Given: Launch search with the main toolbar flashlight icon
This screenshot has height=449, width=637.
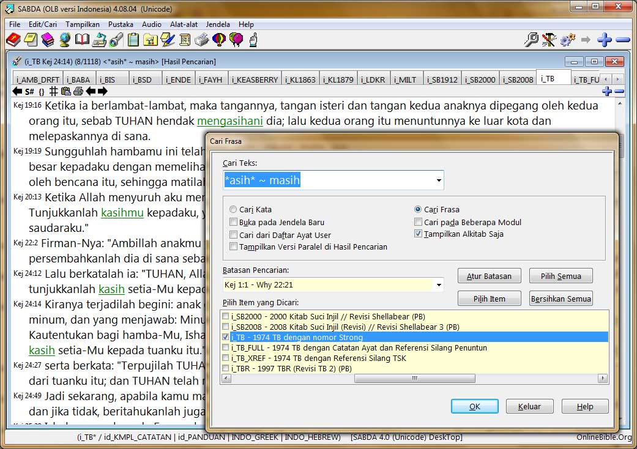Looking at the screenshot, I should tap(116, 40).
